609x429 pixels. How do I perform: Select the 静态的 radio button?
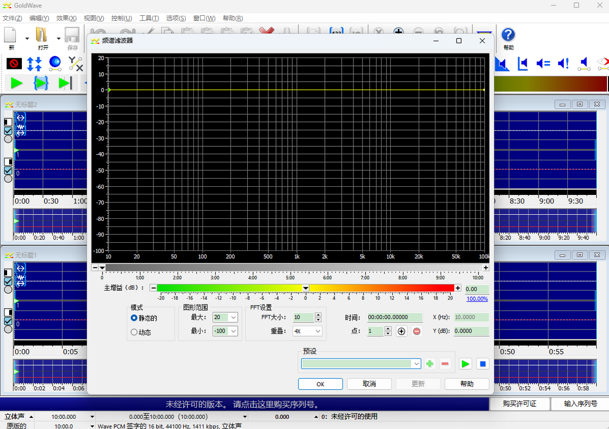pos(134,318)
